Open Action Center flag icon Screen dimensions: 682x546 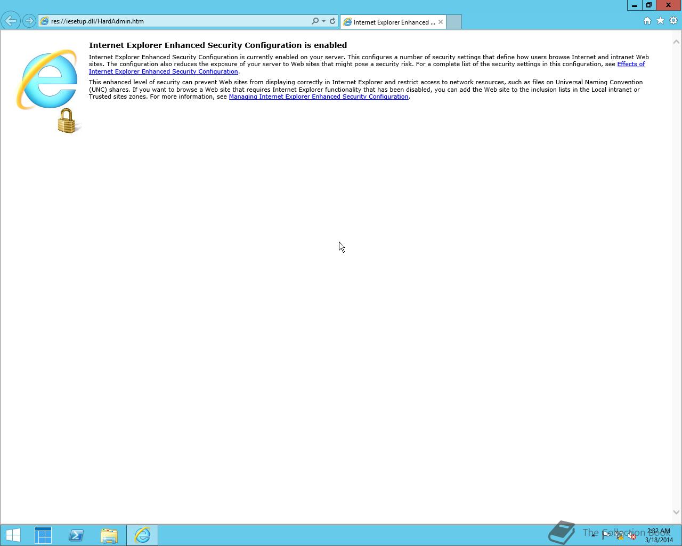[606, 535]
